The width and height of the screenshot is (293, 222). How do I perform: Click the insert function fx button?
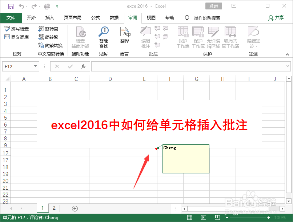tap(83, 66)
